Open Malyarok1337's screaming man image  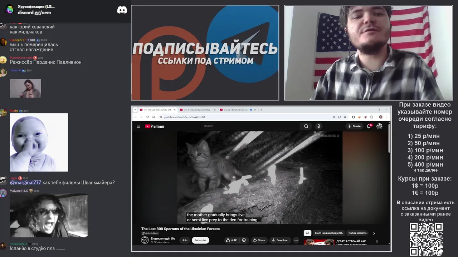49,216
